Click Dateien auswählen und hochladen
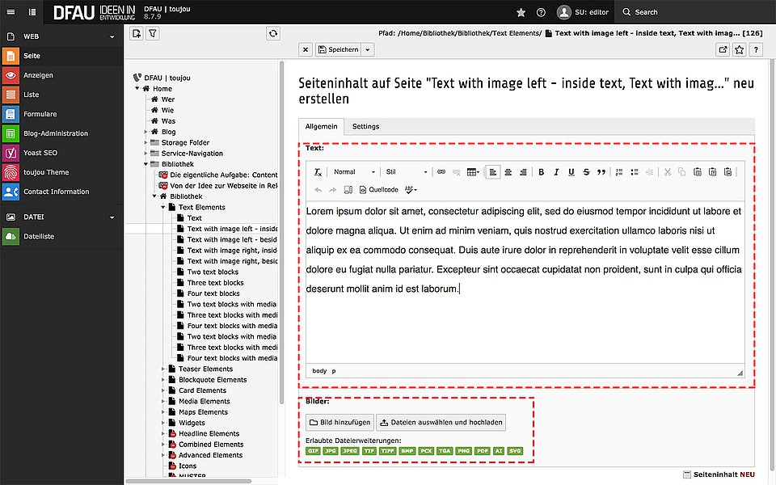Screen dimensions: 776x485 click(441, 422)
